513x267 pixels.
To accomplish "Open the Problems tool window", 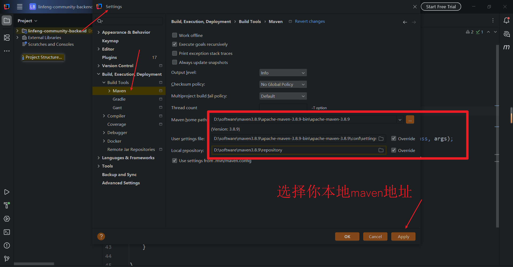I will pyautogui.click(x=7, y=245).
